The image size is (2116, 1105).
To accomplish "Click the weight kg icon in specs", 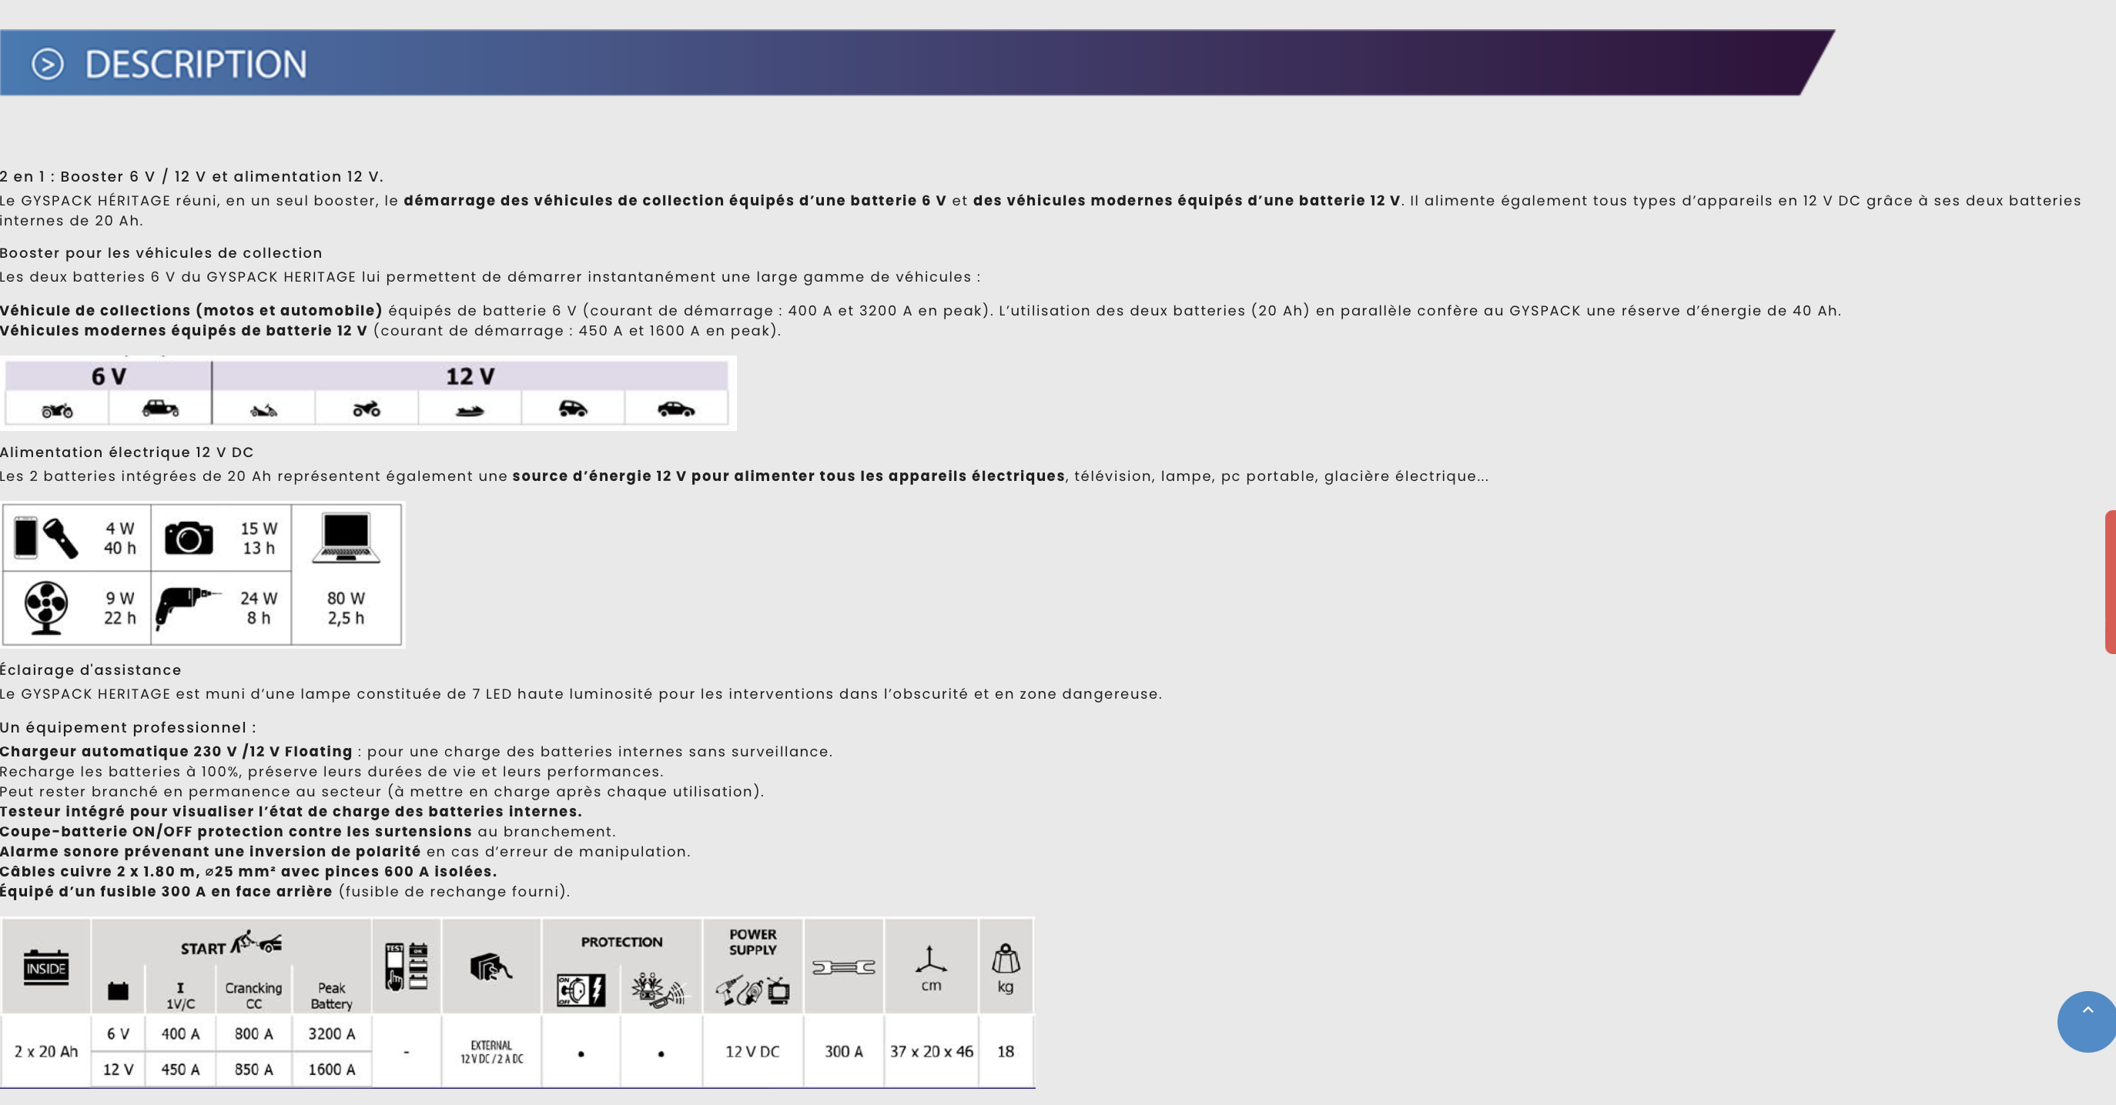I will tap(1006, 959).
